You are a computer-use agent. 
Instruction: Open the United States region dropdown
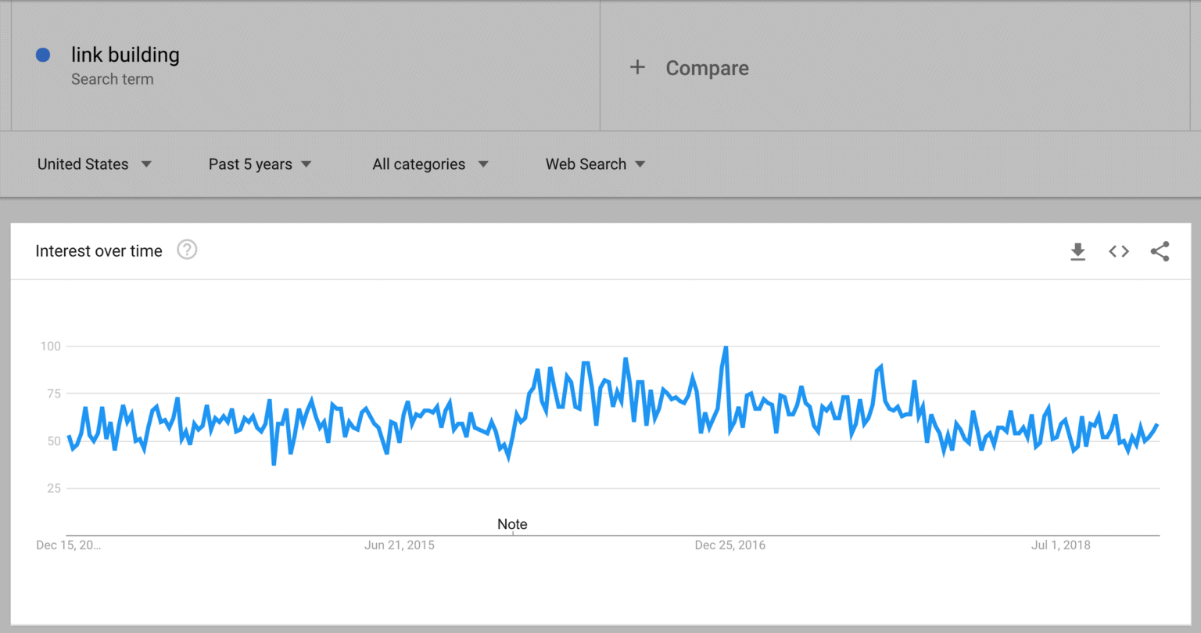95,164
